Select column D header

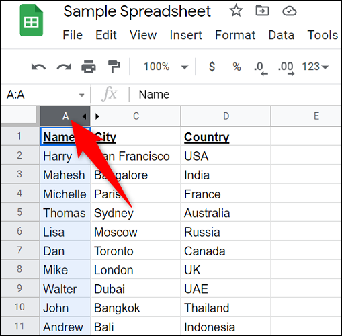(226, 116)
